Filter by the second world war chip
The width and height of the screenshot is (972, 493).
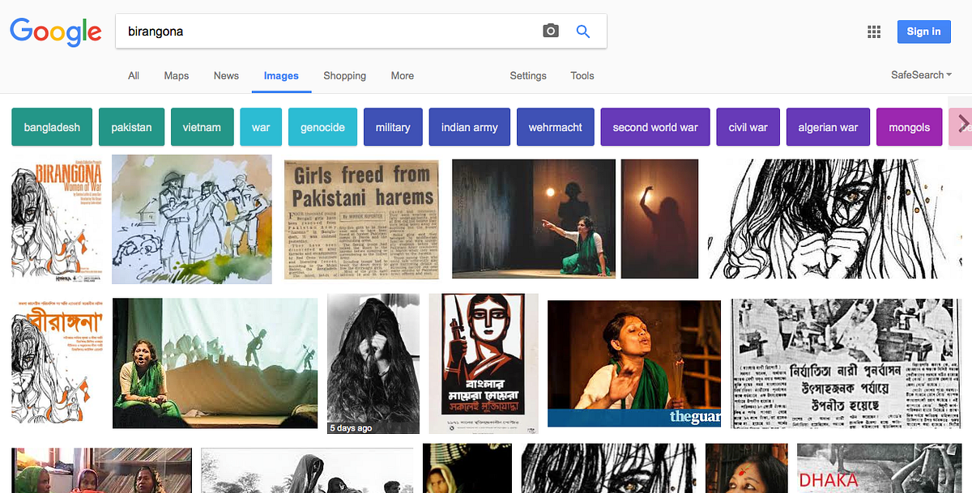(655, 127)
